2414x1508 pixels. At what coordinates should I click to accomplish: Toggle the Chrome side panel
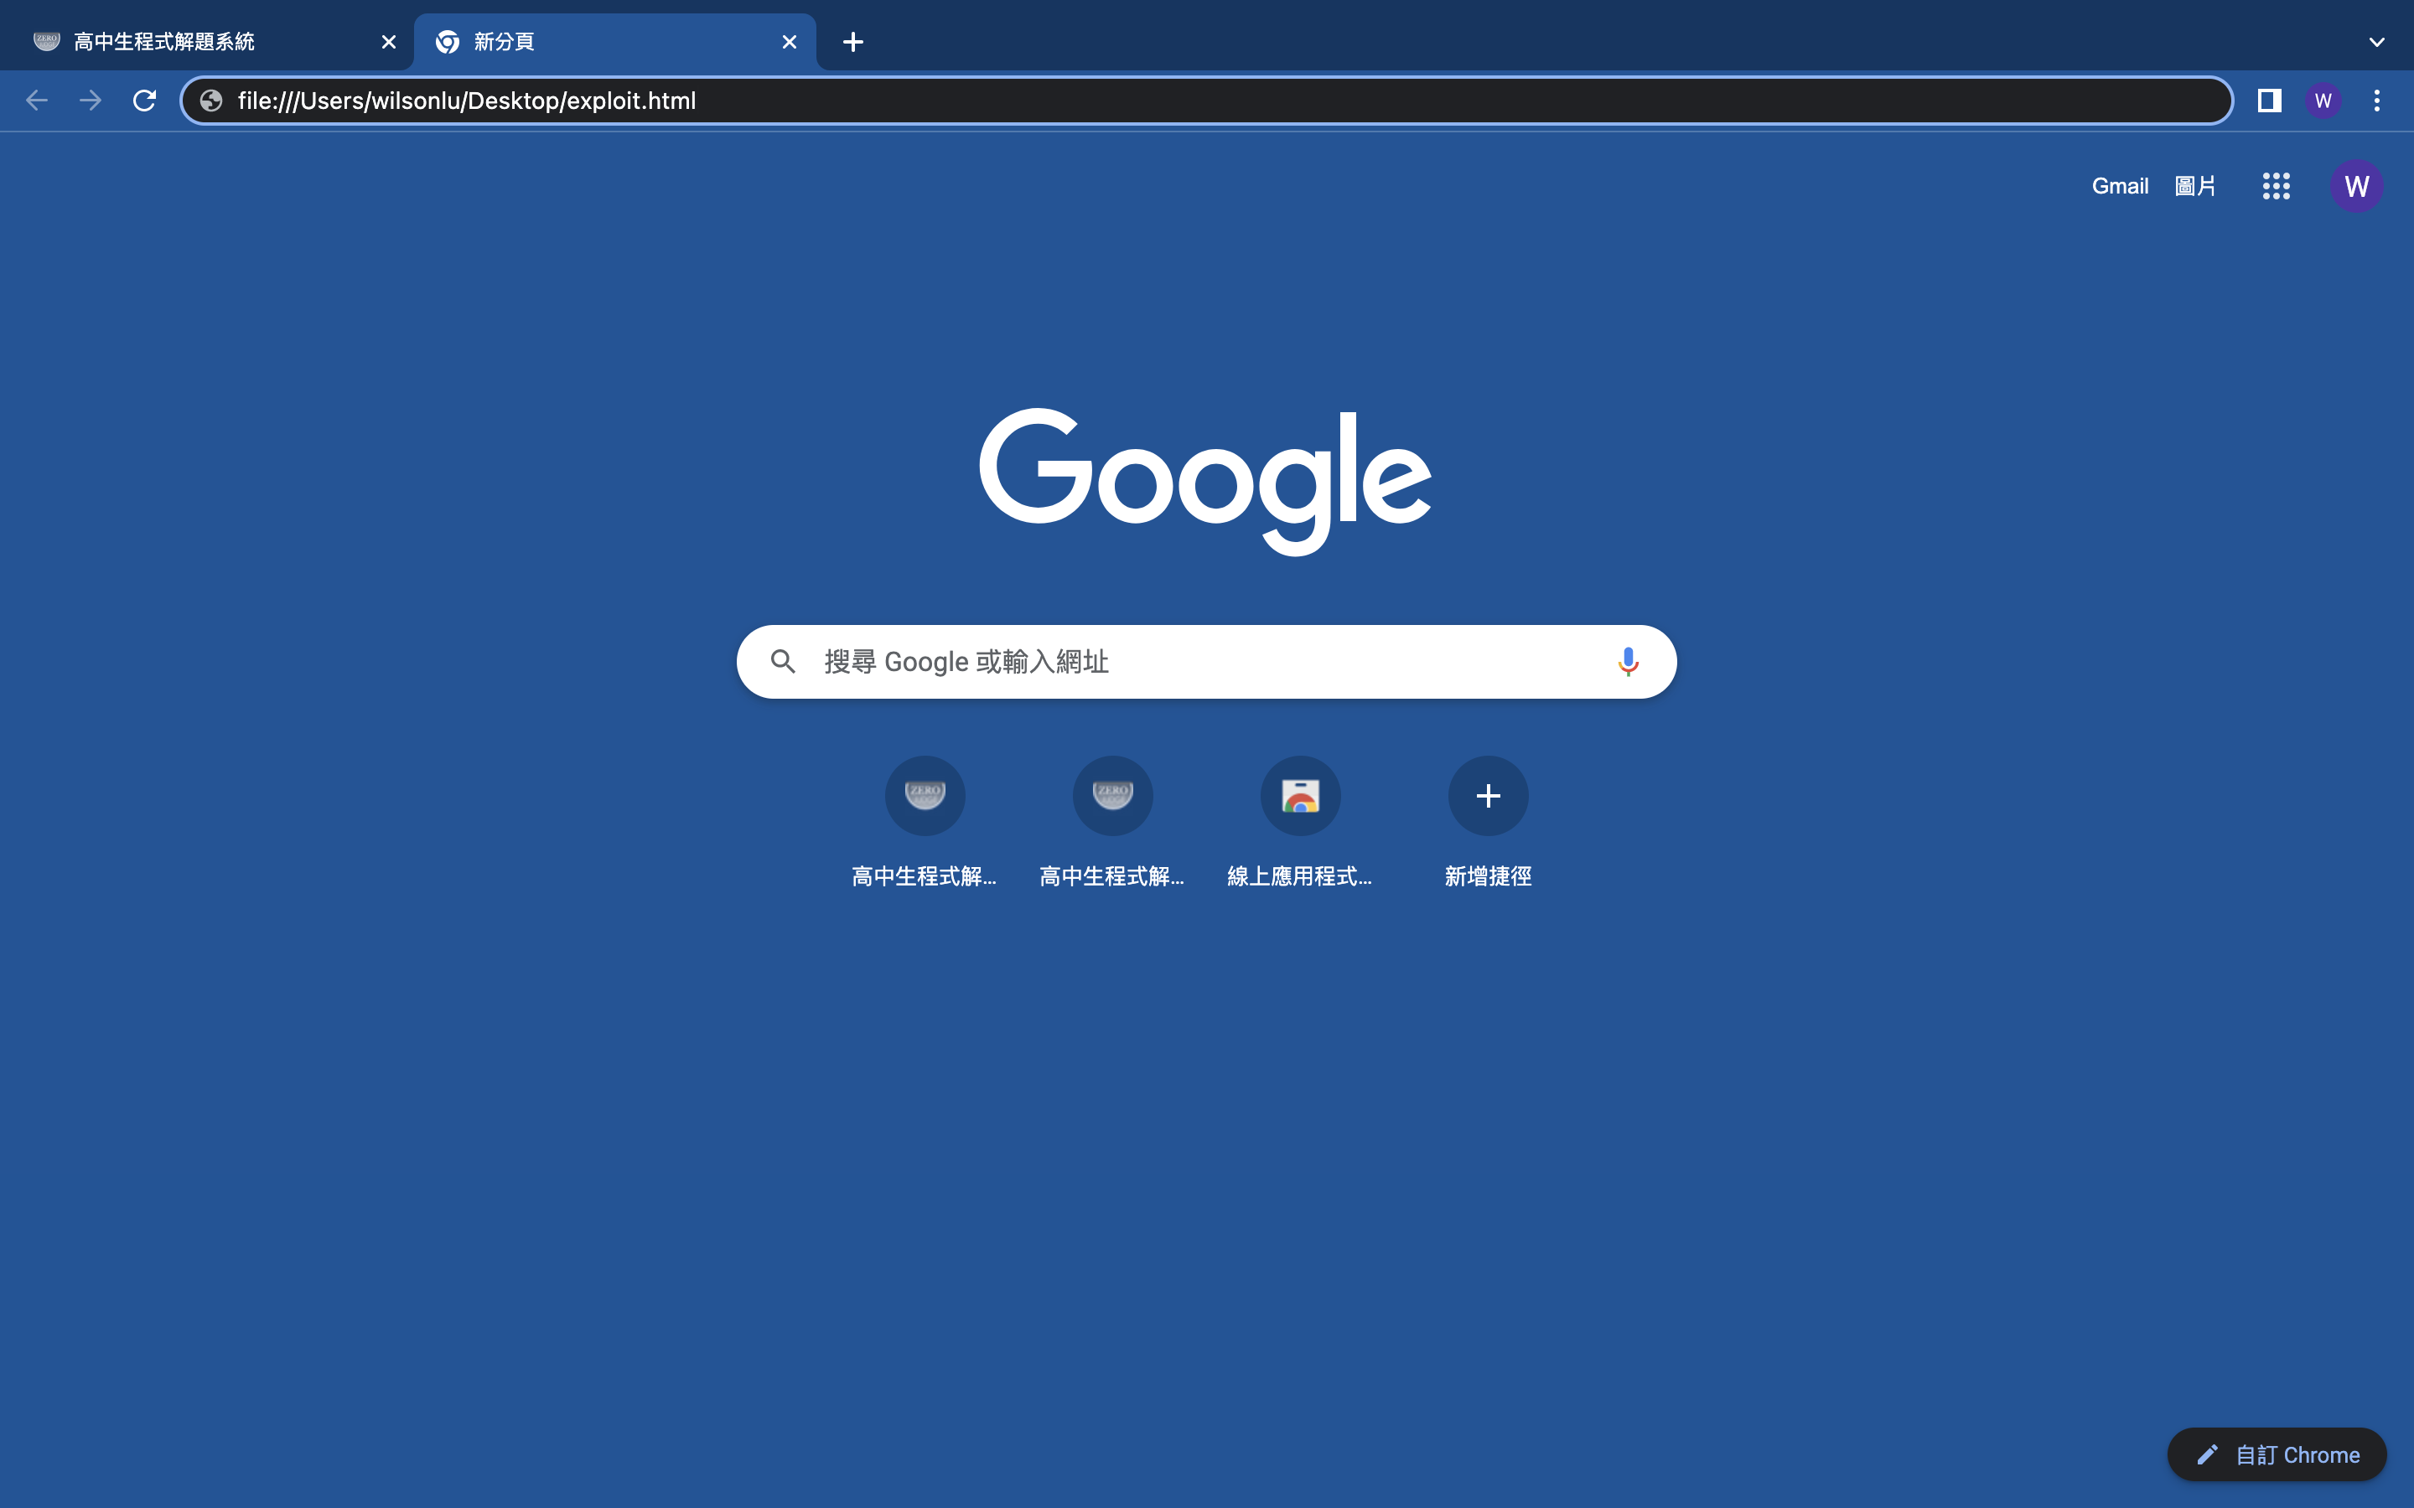click(2269, 101)
